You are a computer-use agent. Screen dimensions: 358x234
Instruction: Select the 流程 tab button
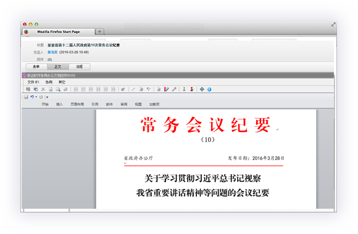80,67
